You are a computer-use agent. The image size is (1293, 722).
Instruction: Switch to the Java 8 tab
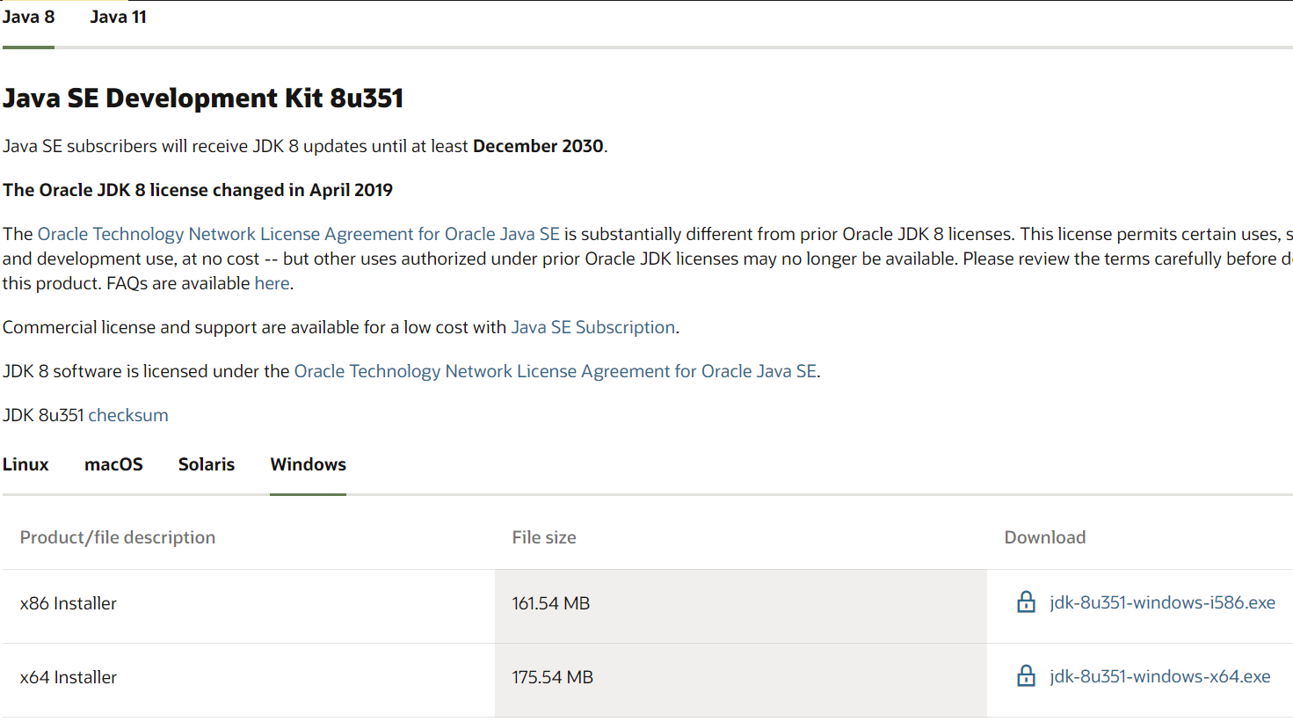tap(28, 18)
